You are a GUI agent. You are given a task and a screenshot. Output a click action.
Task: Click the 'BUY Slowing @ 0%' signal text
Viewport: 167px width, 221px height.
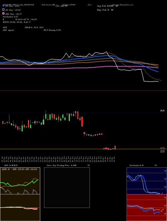(52, 30)
